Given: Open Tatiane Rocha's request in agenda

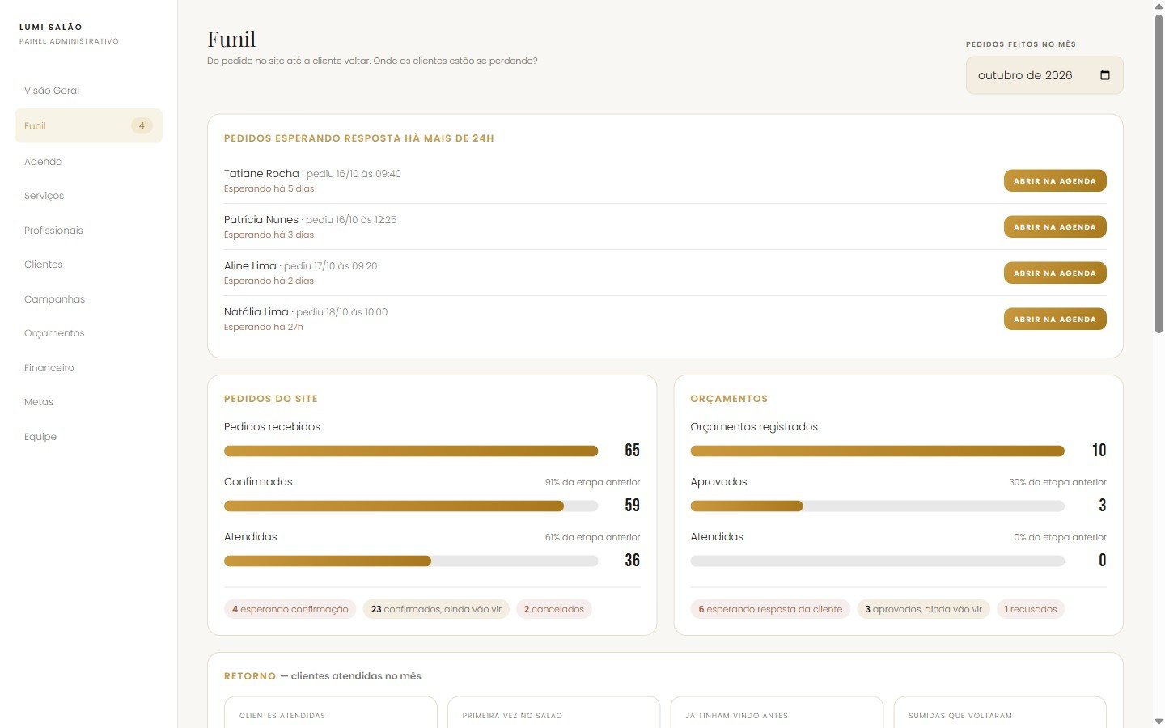Looking at the screenshot, I should [x=1055, y=180].
